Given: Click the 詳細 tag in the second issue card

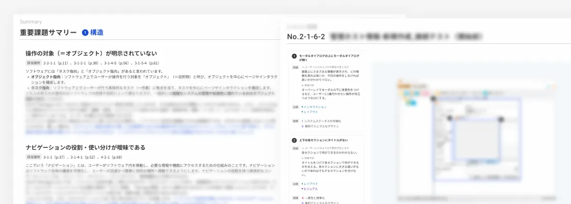Looking at the screenshot, I should coord(295,148).
